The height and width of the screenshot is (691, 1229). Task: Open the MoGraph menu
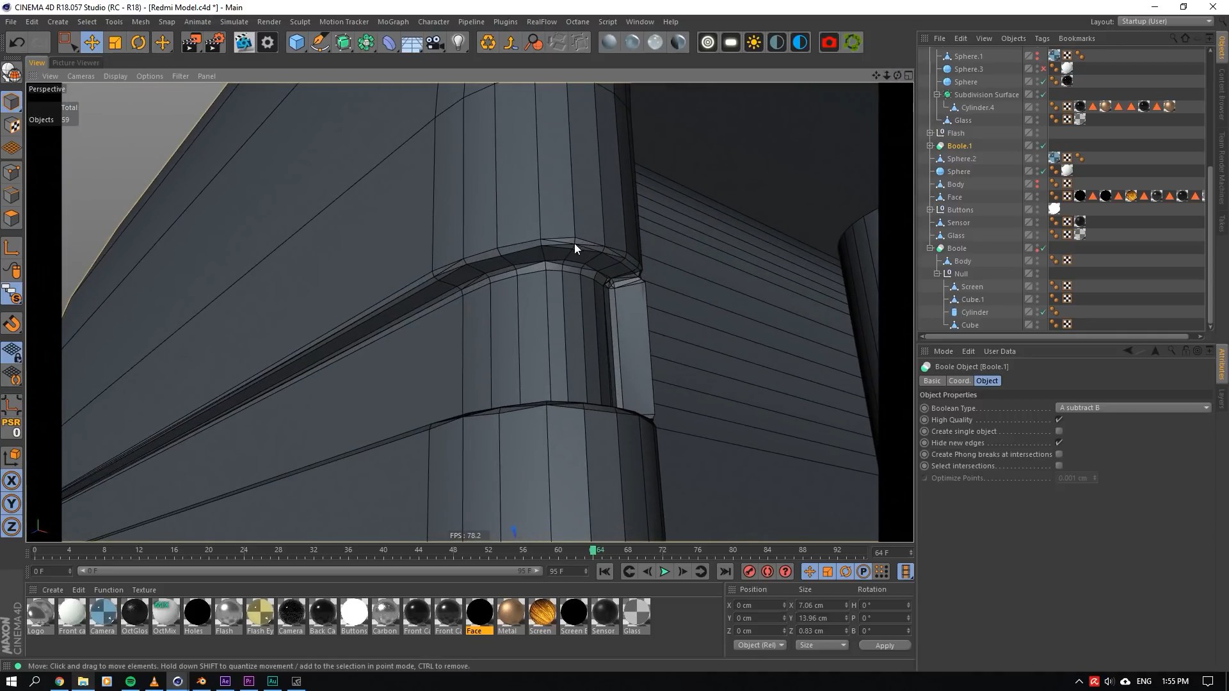(392, 22)
